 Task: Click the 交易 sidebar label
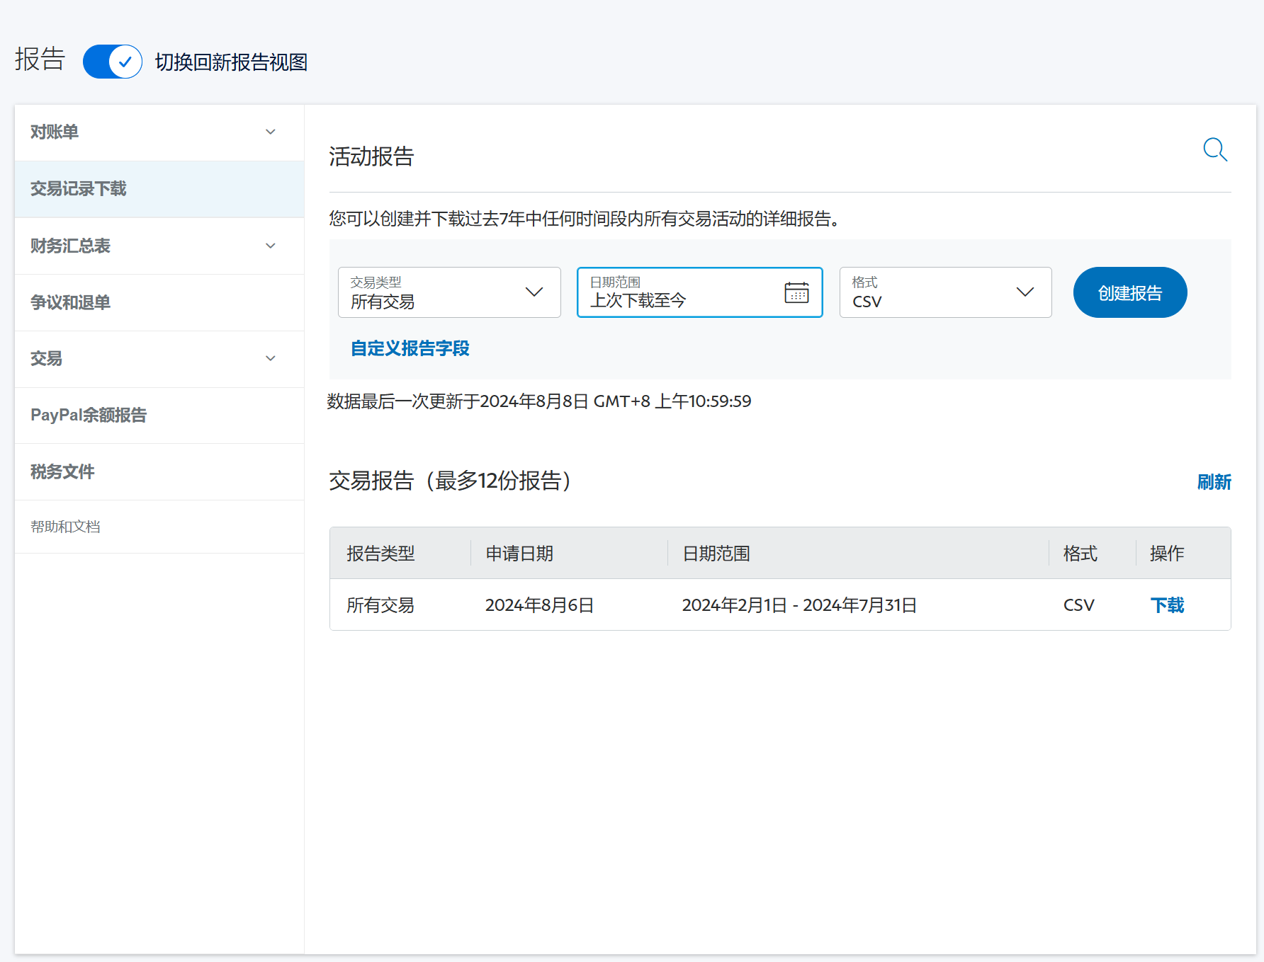pos(46,358)
